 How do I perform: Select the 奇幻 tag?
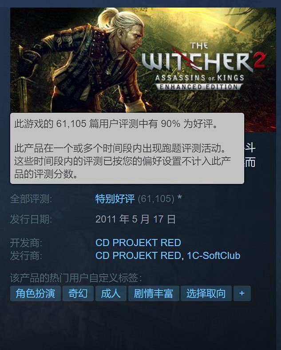tap(78, 293)
